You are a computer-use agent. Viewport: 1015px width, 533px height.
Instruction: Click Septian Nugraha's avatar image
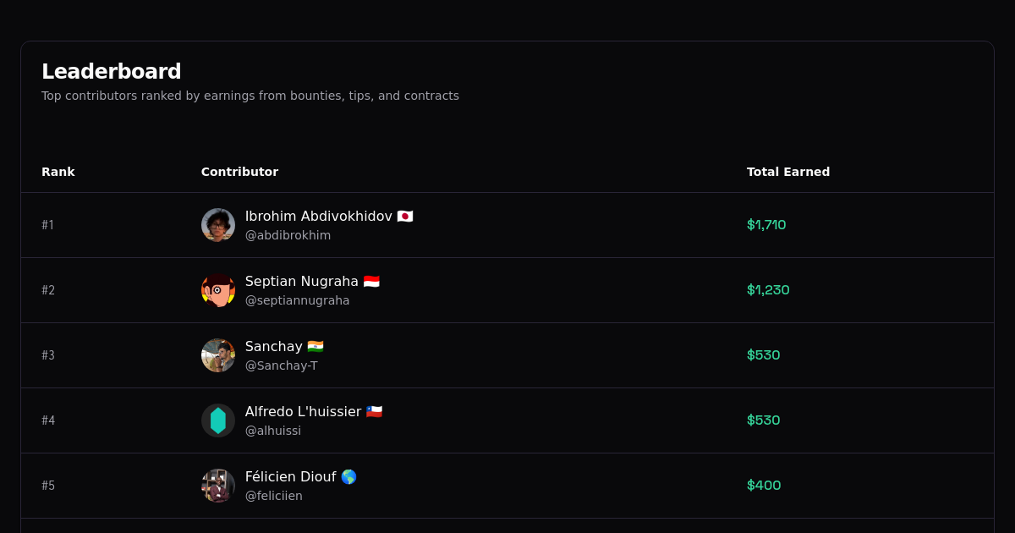tap(218, 290)
